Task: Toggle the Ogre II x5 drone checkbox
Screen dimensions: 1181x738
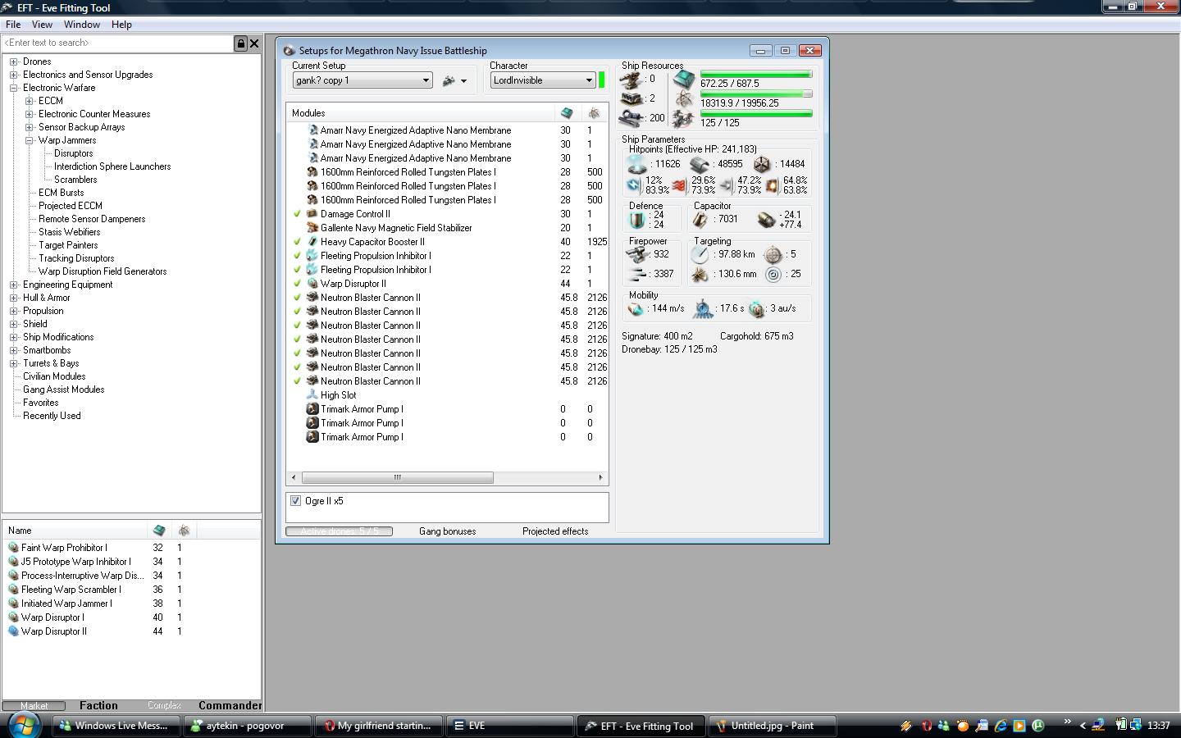Action: (x=295, y=501)
